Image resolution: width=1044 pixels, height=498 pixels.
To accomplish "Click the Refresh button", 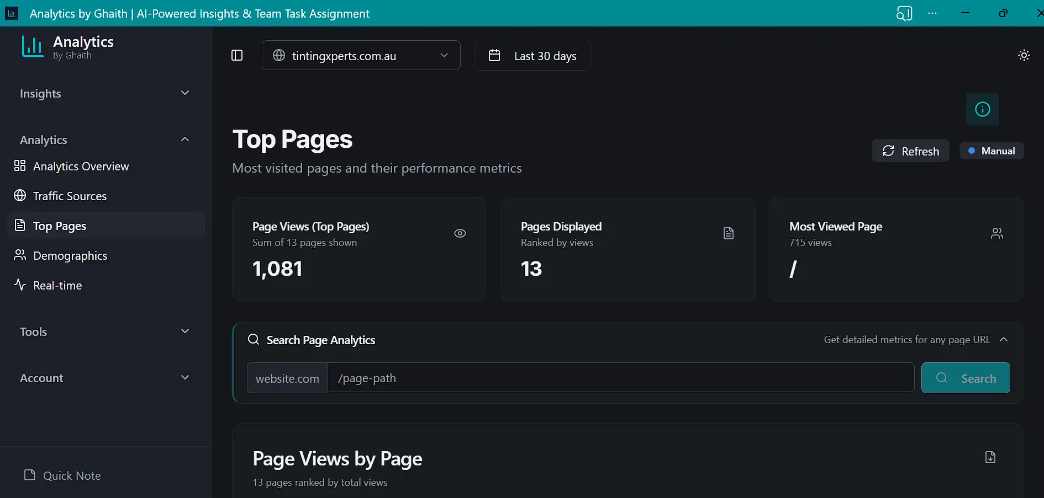I will pos(910,150).
